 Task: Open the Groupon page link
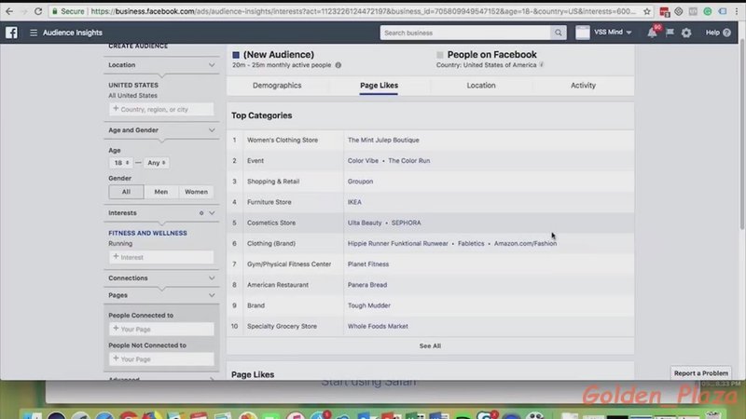[360, 182]
